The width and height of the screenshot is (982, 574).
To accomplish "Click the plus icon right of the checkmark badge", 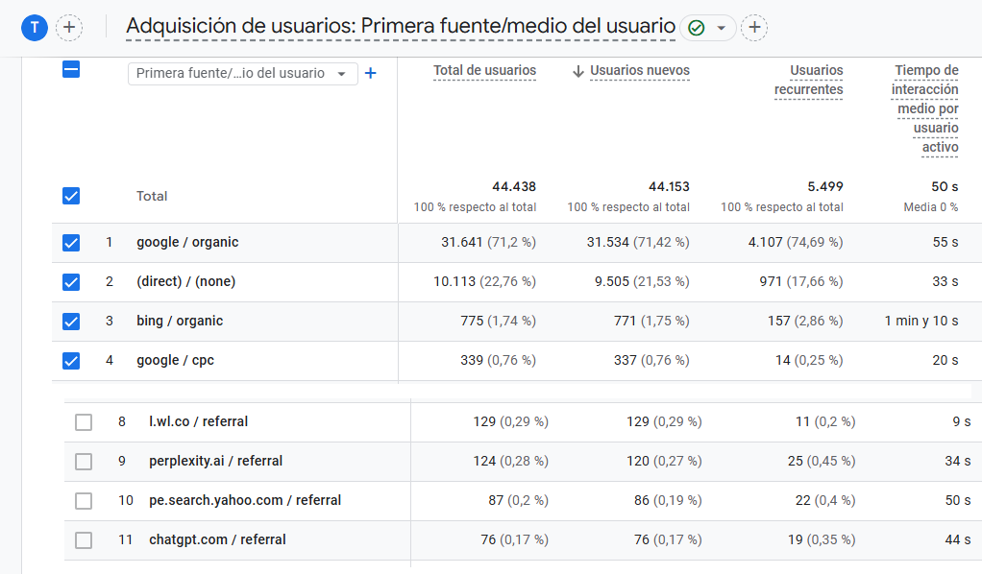I will (754, 28).
